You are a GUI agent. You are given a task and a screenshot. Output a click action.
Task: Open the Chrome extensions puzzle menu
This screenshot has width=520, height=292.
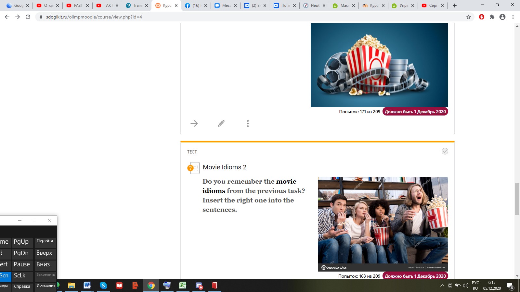pos(492,17)
